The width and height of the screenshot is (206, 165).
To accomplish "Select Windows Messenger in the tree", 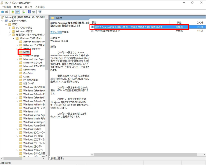I will tap(34, 122).
